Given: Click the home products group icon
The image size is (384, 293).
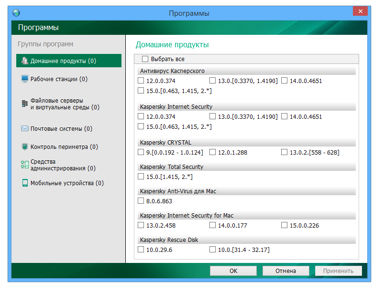Looking at the screenshot, I should pyautogui.click(x=25, y=61).
